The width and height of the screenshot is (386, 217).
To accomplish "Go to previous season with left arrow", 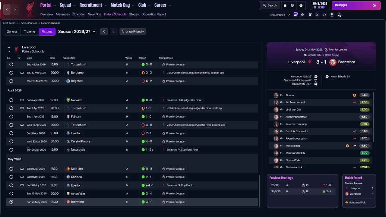I will click(x=104, y=32).
